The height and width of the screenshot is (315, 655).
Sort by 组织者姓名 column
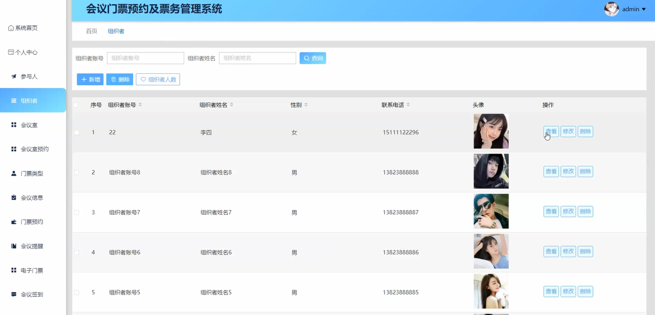point(232,105)
